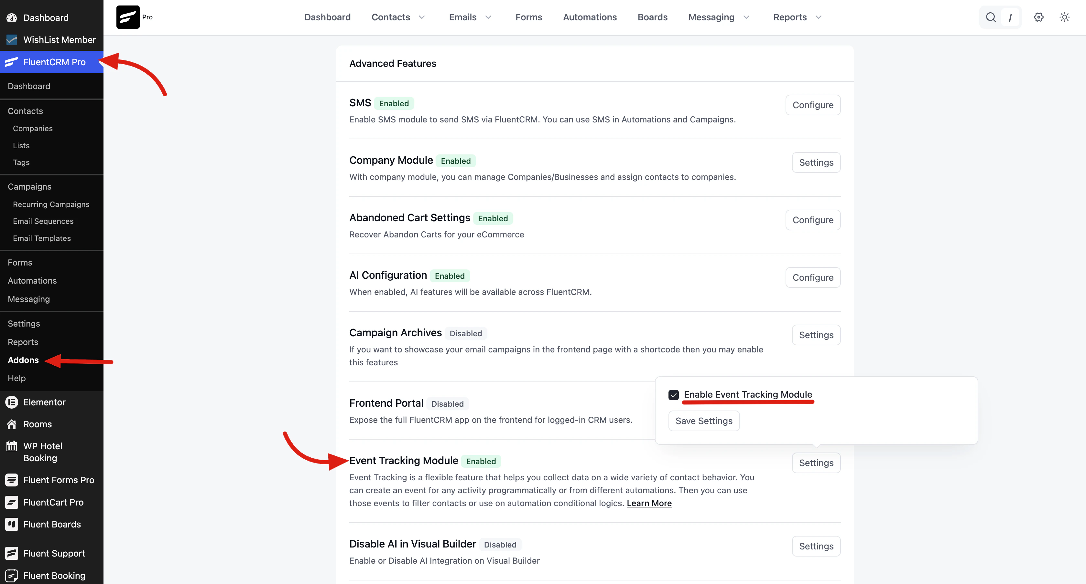Open settings via header gear icon
Viewport: 1086px width, 584px height.
pyautogui.click(x=1039, y=17)
